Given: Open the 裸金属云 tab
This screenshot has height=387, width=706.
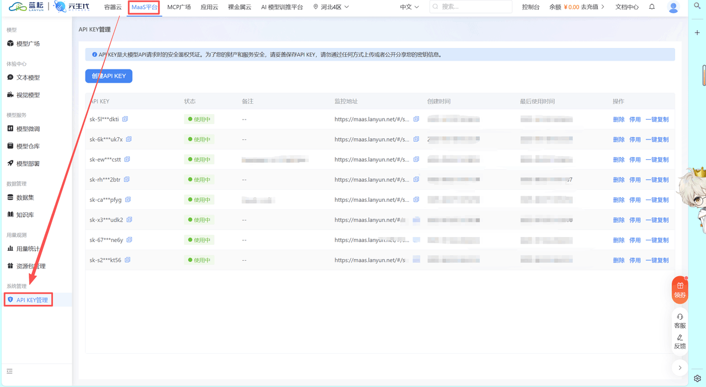Looking at the screenshot, I should [x=240, y=7].
